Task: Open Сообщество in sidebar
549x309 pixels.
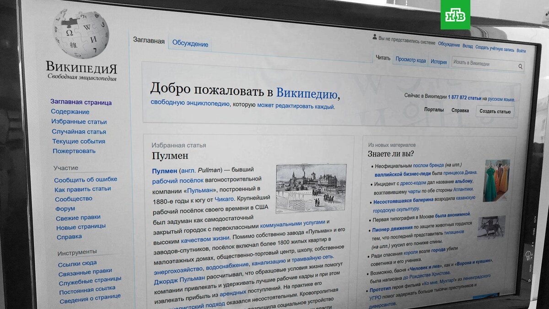Action: click(x=74, y=199)
